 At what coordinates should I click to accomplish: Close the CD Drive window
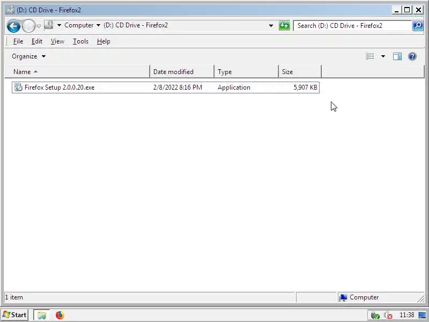click(418, 10)
